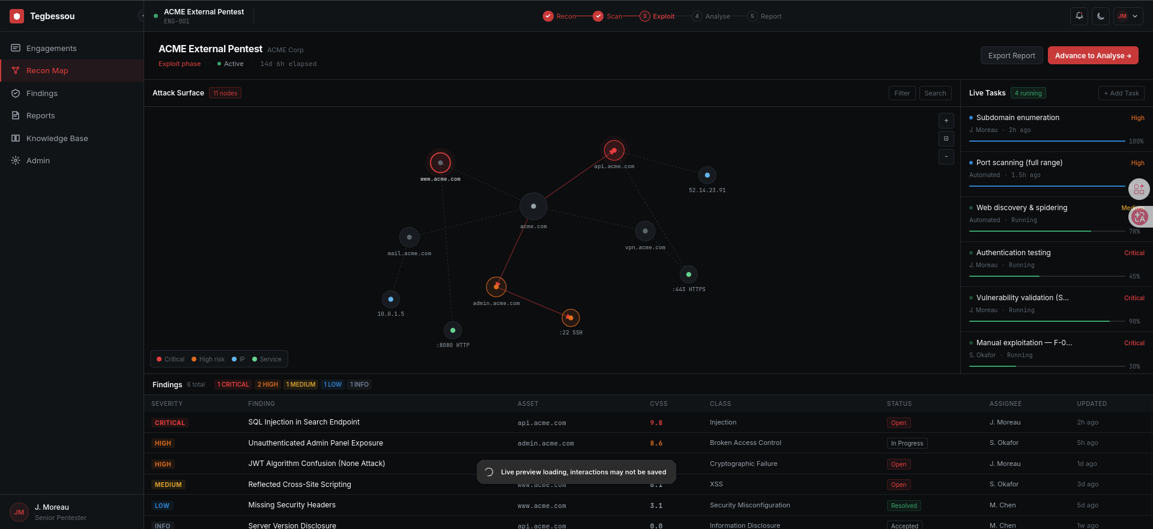Image resolution: width=1153 pixels, height=529 pixels.
Task: Open Knowledge Base in the sidebar
Action: coord(72,138)
